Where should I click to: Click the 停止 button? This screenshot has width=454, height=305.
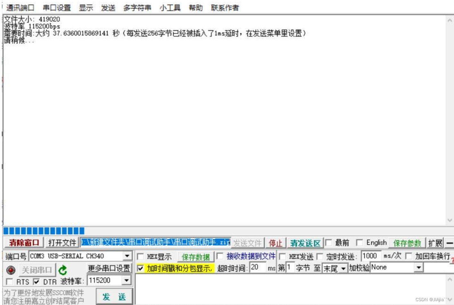[275, 243]
